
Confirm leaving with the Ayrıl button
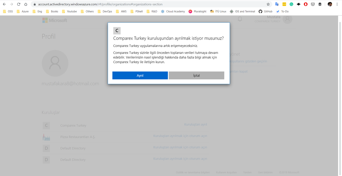140,75
